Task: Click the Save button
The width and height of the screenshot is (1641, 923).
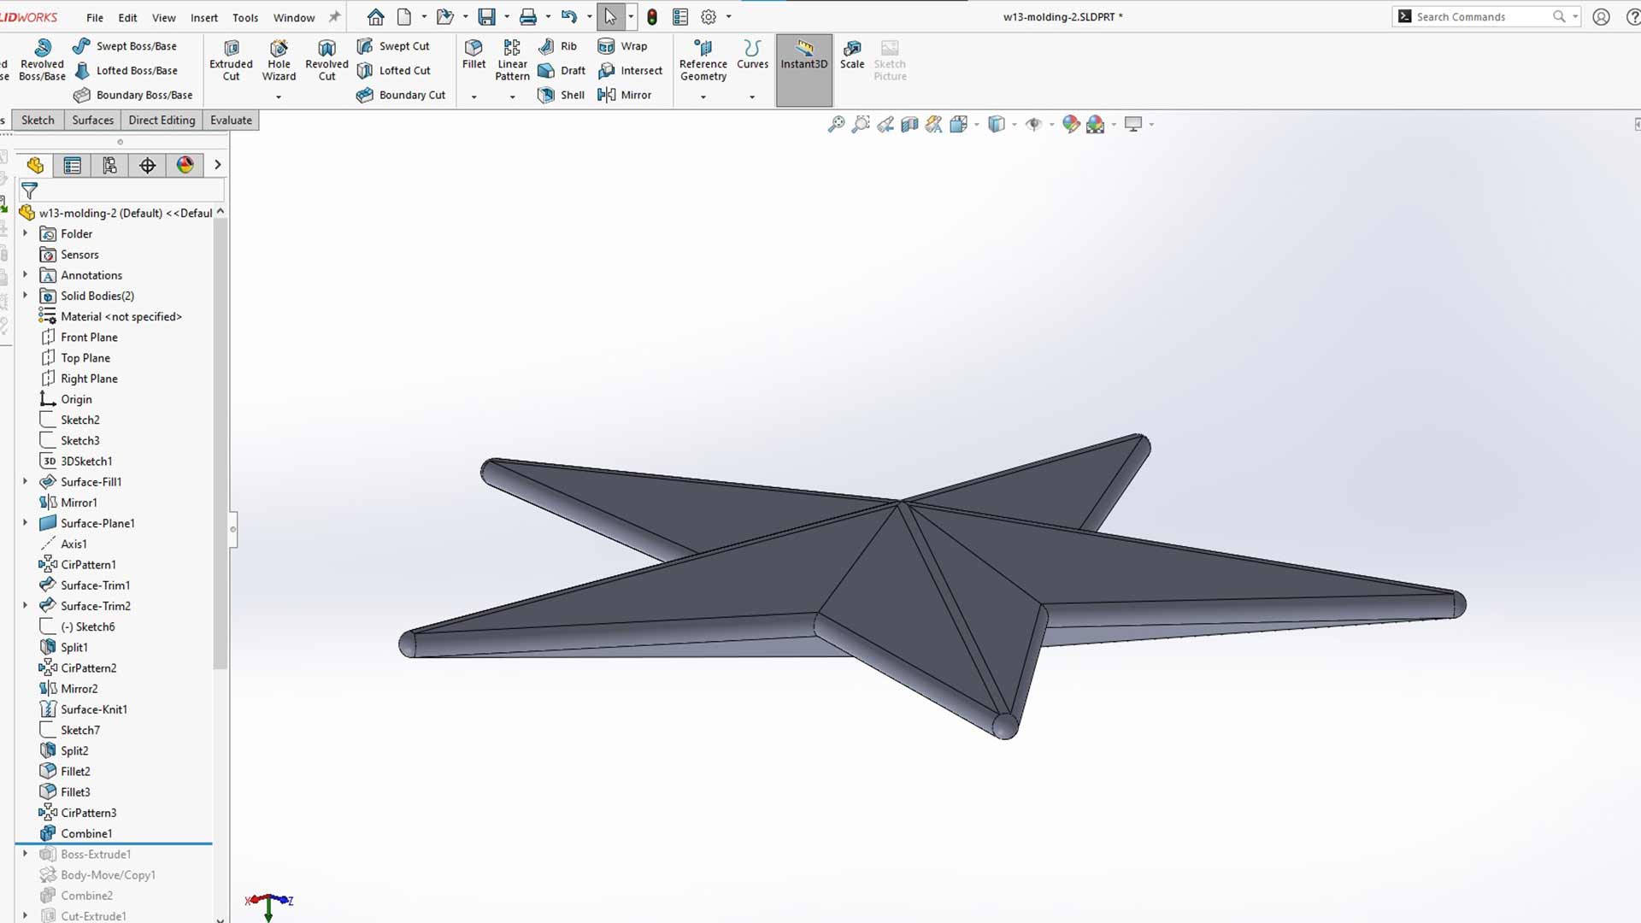Action: click(486, 17)
